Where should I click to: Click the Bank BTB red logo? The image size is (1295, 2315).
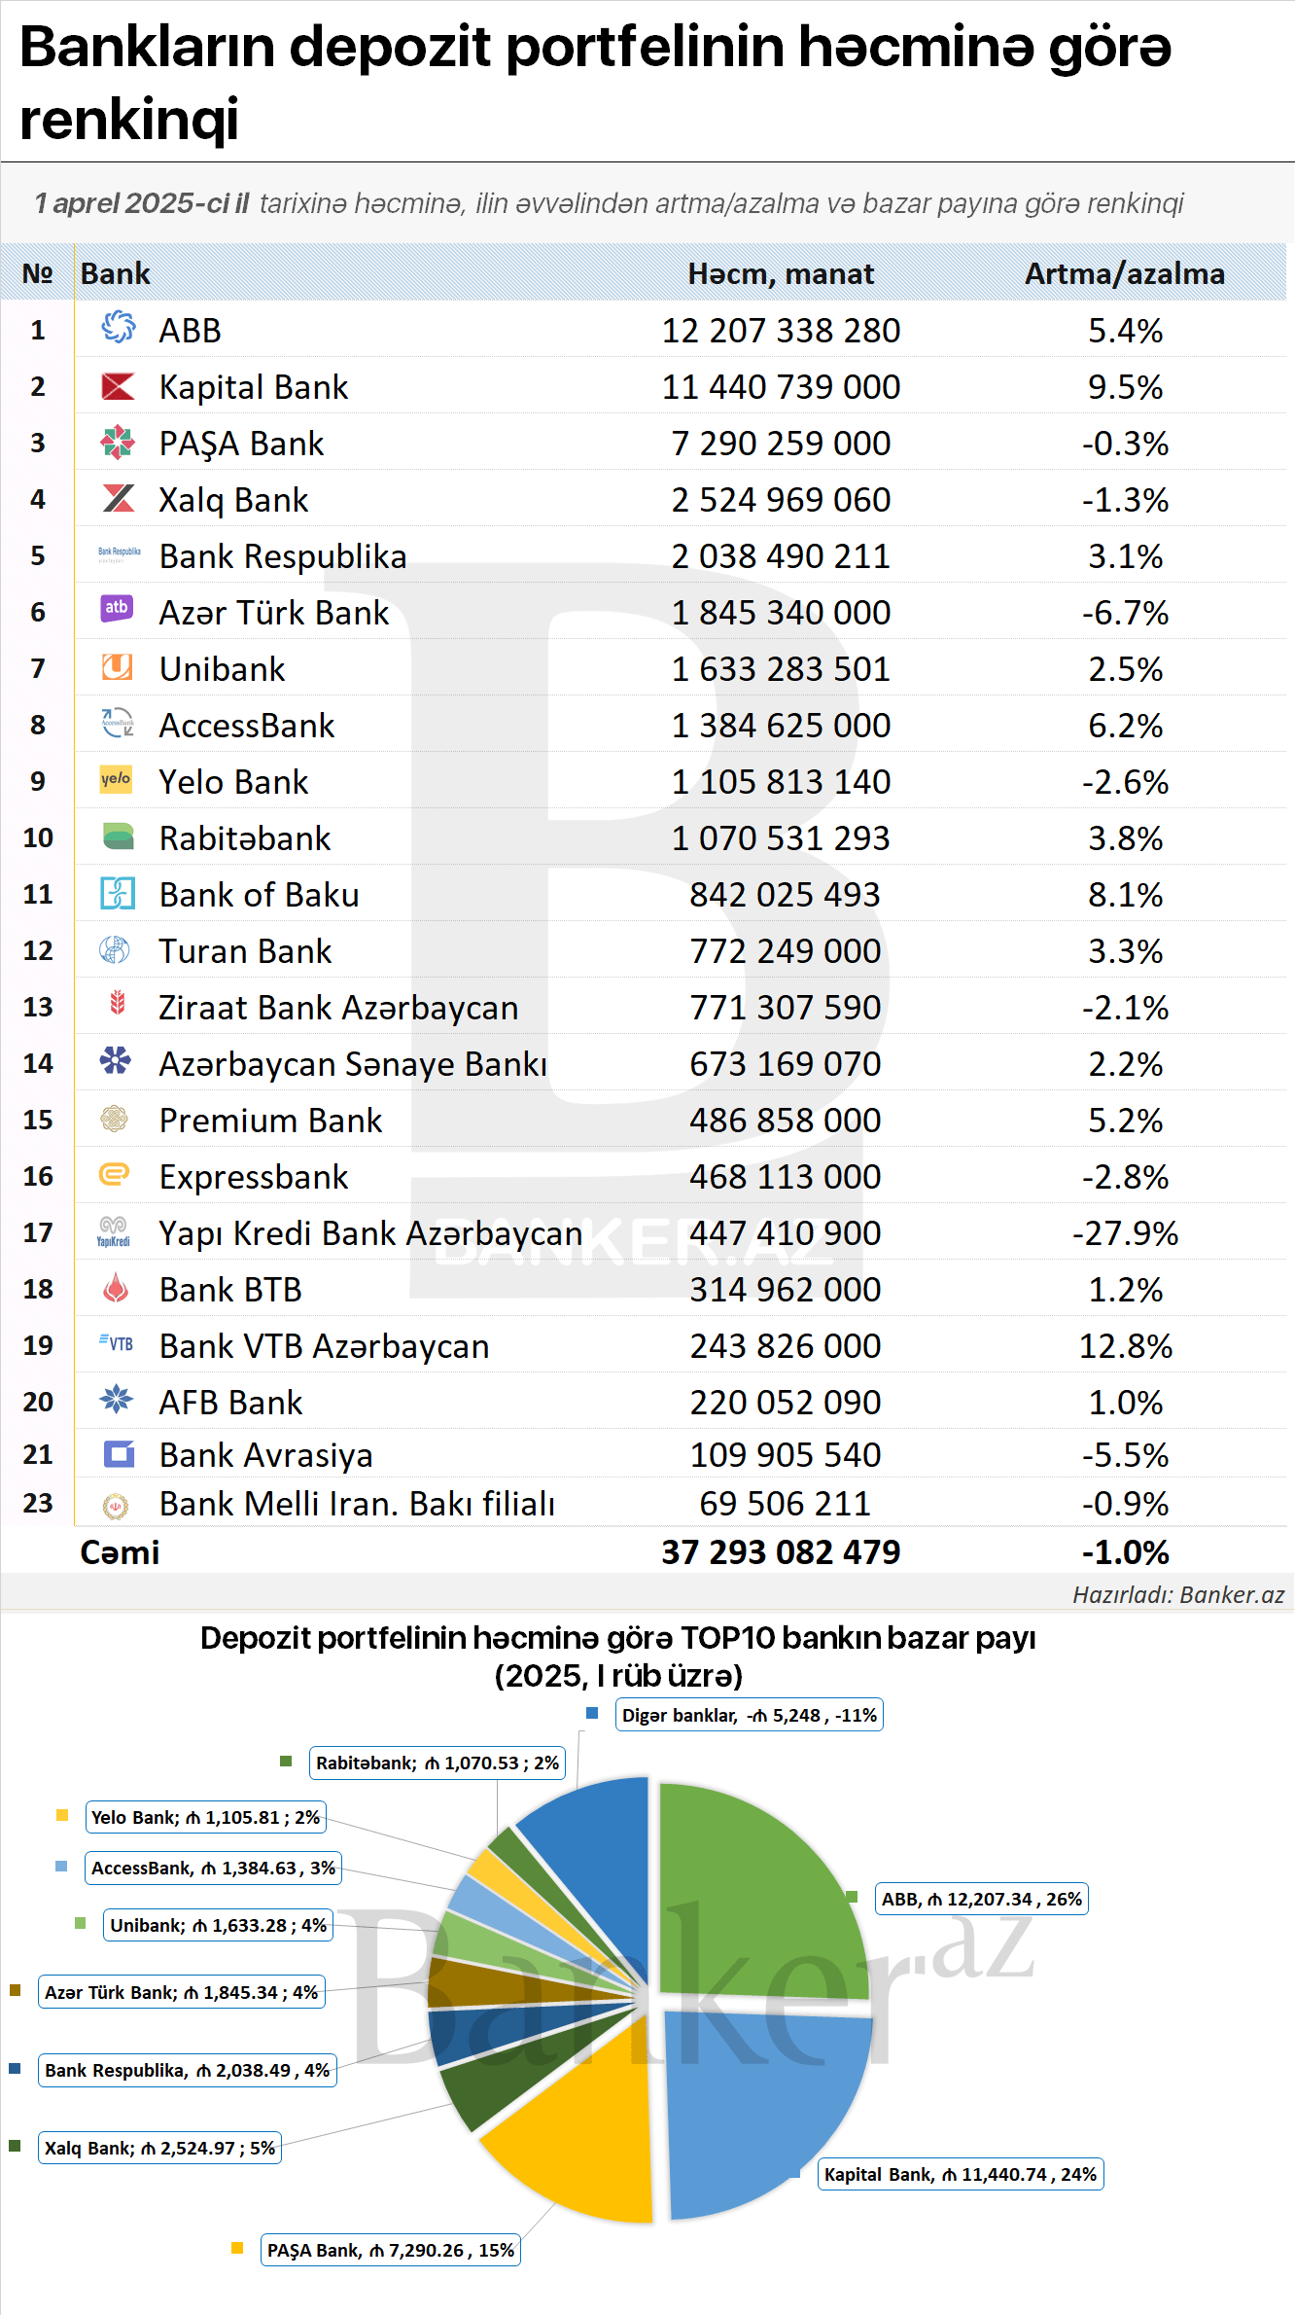[x=116, y=1287]
